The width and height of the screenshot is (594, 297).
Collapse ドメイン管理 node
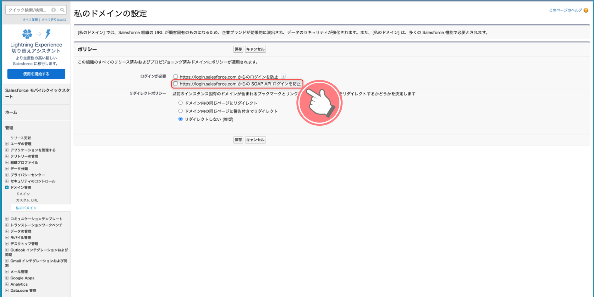7,187
